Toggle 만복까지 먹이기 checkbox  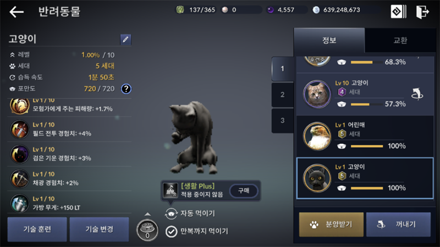pos(171,232)
